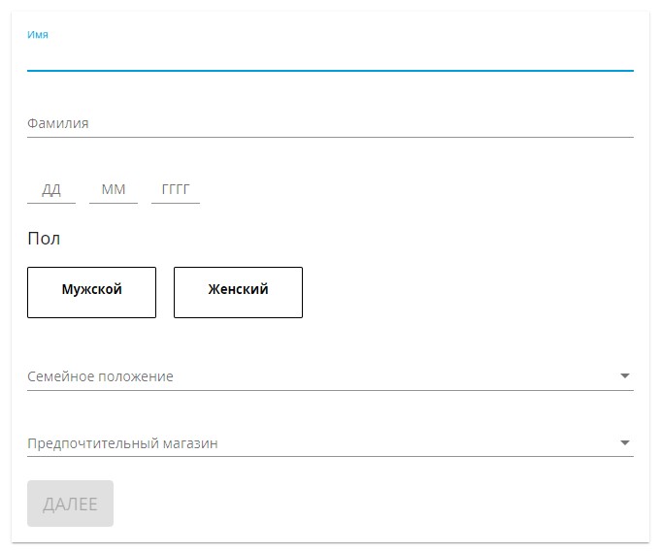Select the Женский gender option

(238, 292)
